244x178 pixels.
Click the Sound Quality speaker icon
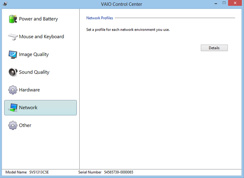point(13,72)
